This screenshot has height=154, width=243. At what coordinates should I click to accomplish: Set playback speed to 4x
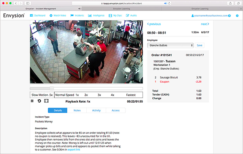pyautogui.click(x=113, y=95)
